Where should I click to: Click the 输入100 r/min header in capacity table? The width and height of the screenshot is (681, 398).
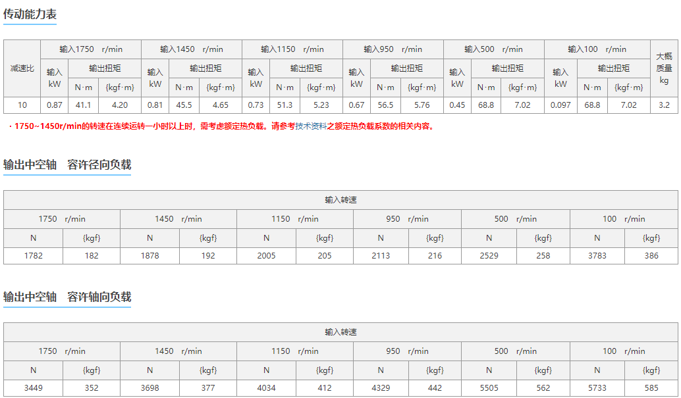click(x=597, y=49)
